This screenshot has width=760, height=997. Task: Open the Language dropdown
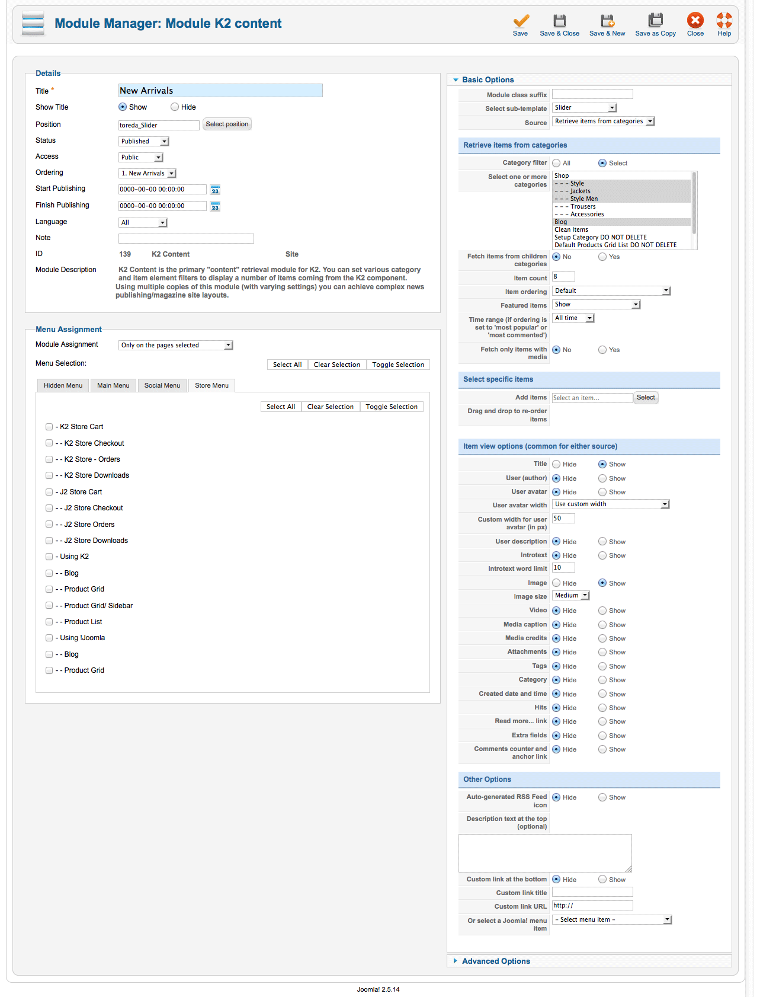(x=143, y=223)
